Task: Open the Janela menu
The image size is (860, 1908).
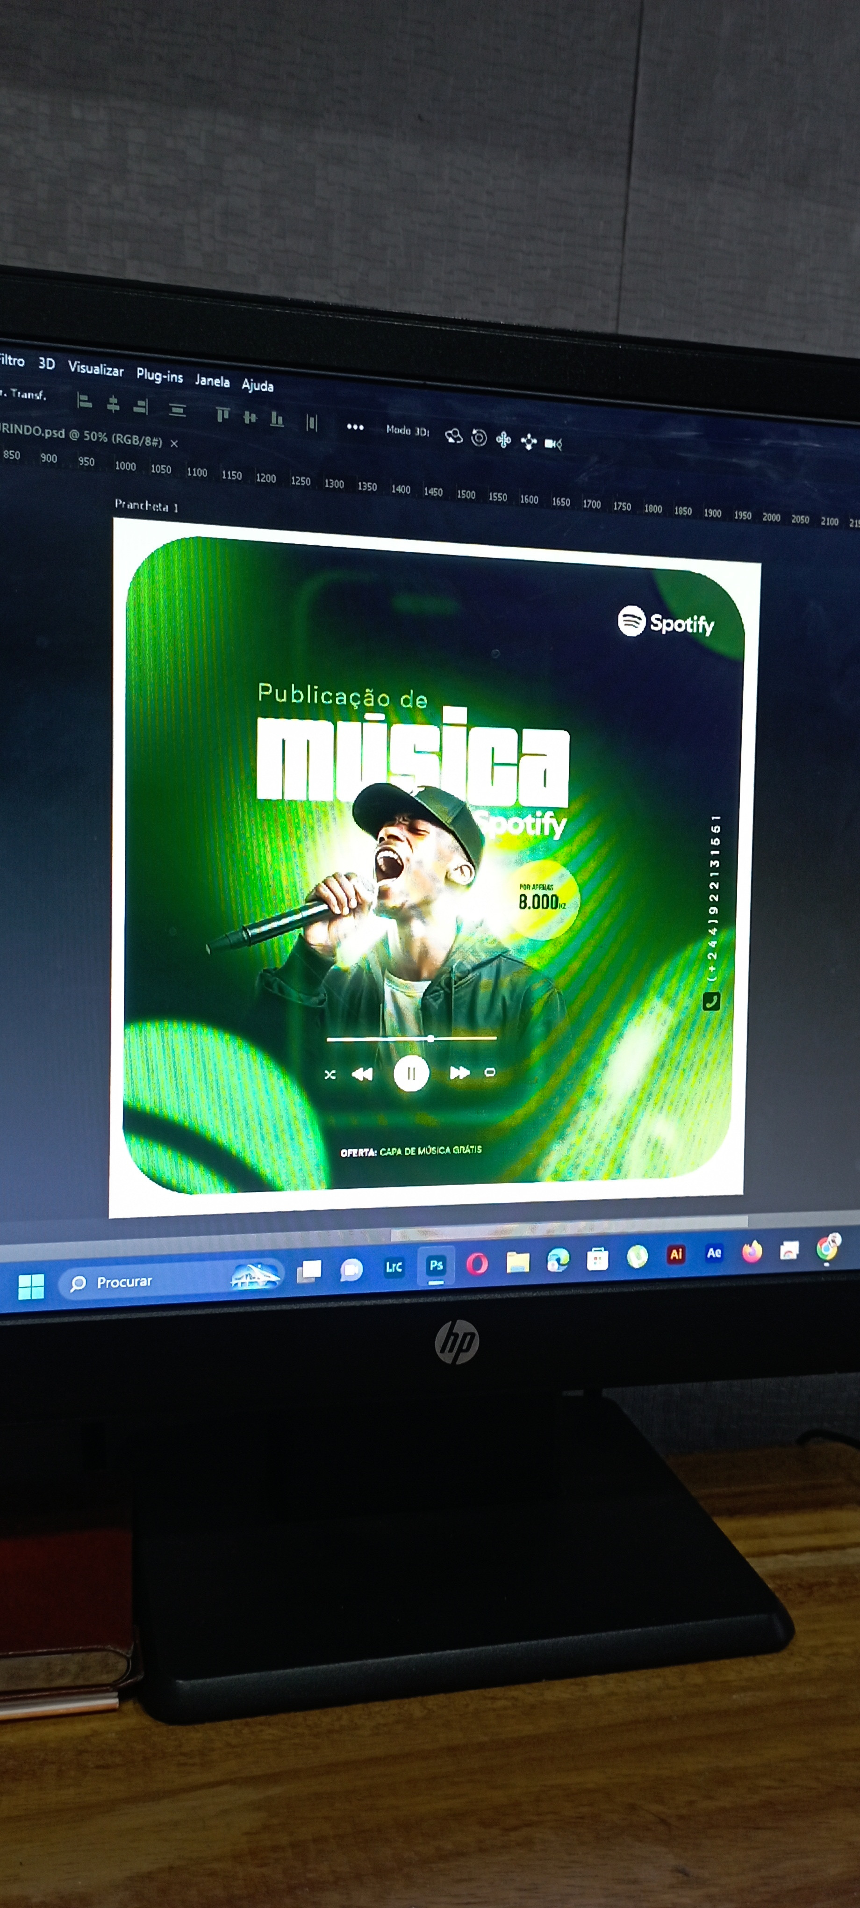Action: pyautogui.click(x=212, y=381)
